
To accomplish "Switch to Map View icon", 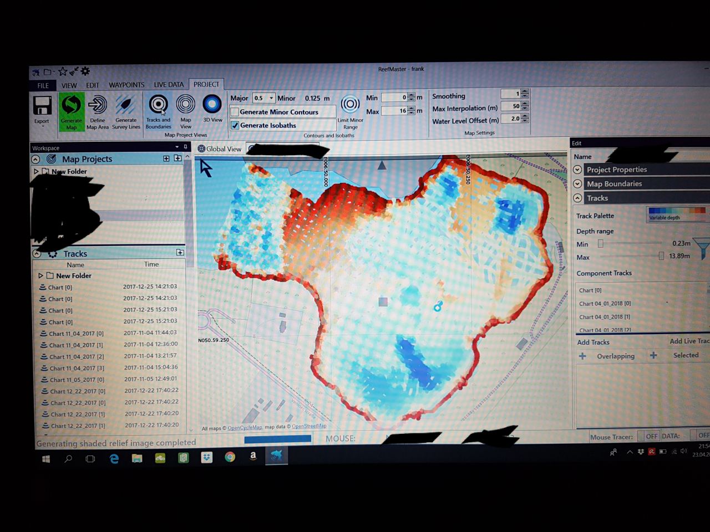I will (186, 105).
